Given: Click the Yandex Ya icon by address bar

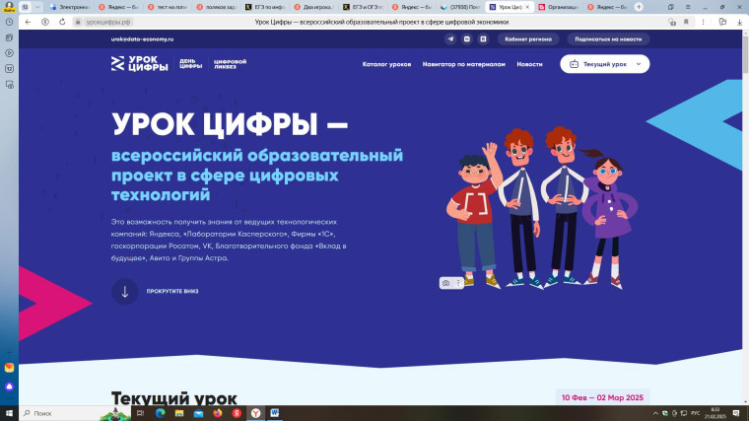Looking at the screenshot, I should pyautogui.click(x=45, y=22).
